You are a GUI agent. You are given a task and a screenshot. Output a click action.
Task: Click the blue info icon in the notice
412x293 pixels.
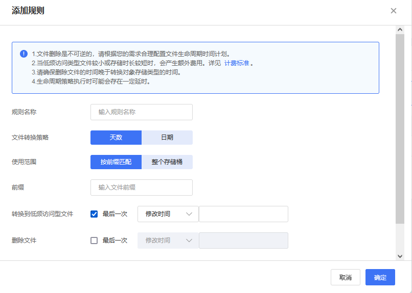24,54
